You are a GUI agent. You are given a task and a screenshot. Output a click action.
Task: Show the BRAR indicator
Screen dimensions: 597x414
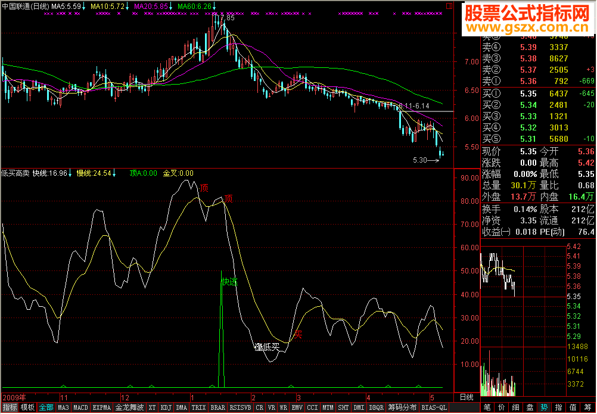pyautogui.click(x=218, y=407)
